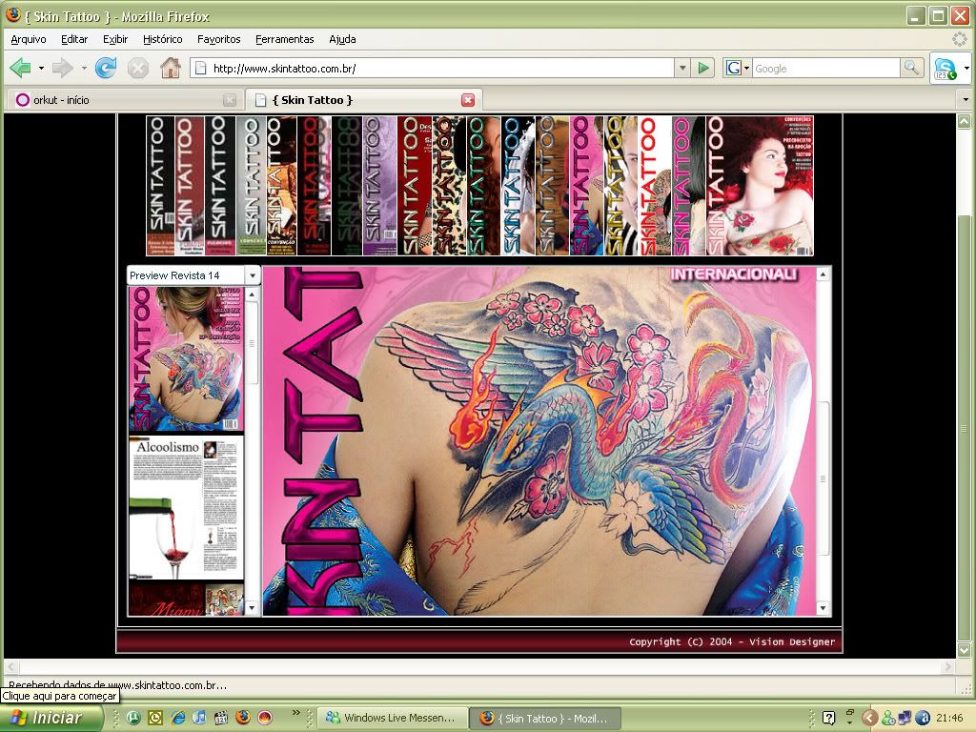Expand the address bar URL history dropdown
The height and width of the screenshot is (732, 976).
(682, 68)
